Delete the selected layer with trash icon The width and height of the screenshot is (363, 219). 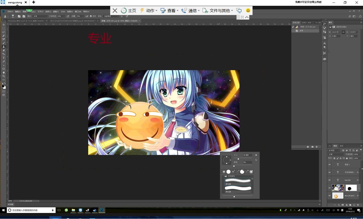pos(358,205)
